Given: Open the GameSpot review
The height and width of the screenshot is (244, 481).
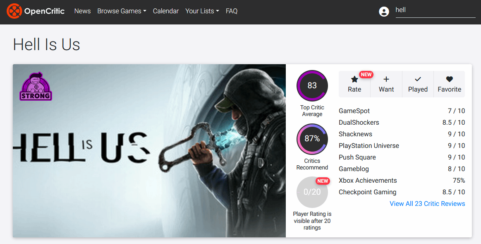Looking at the screenshot, I should click(354, 111).
